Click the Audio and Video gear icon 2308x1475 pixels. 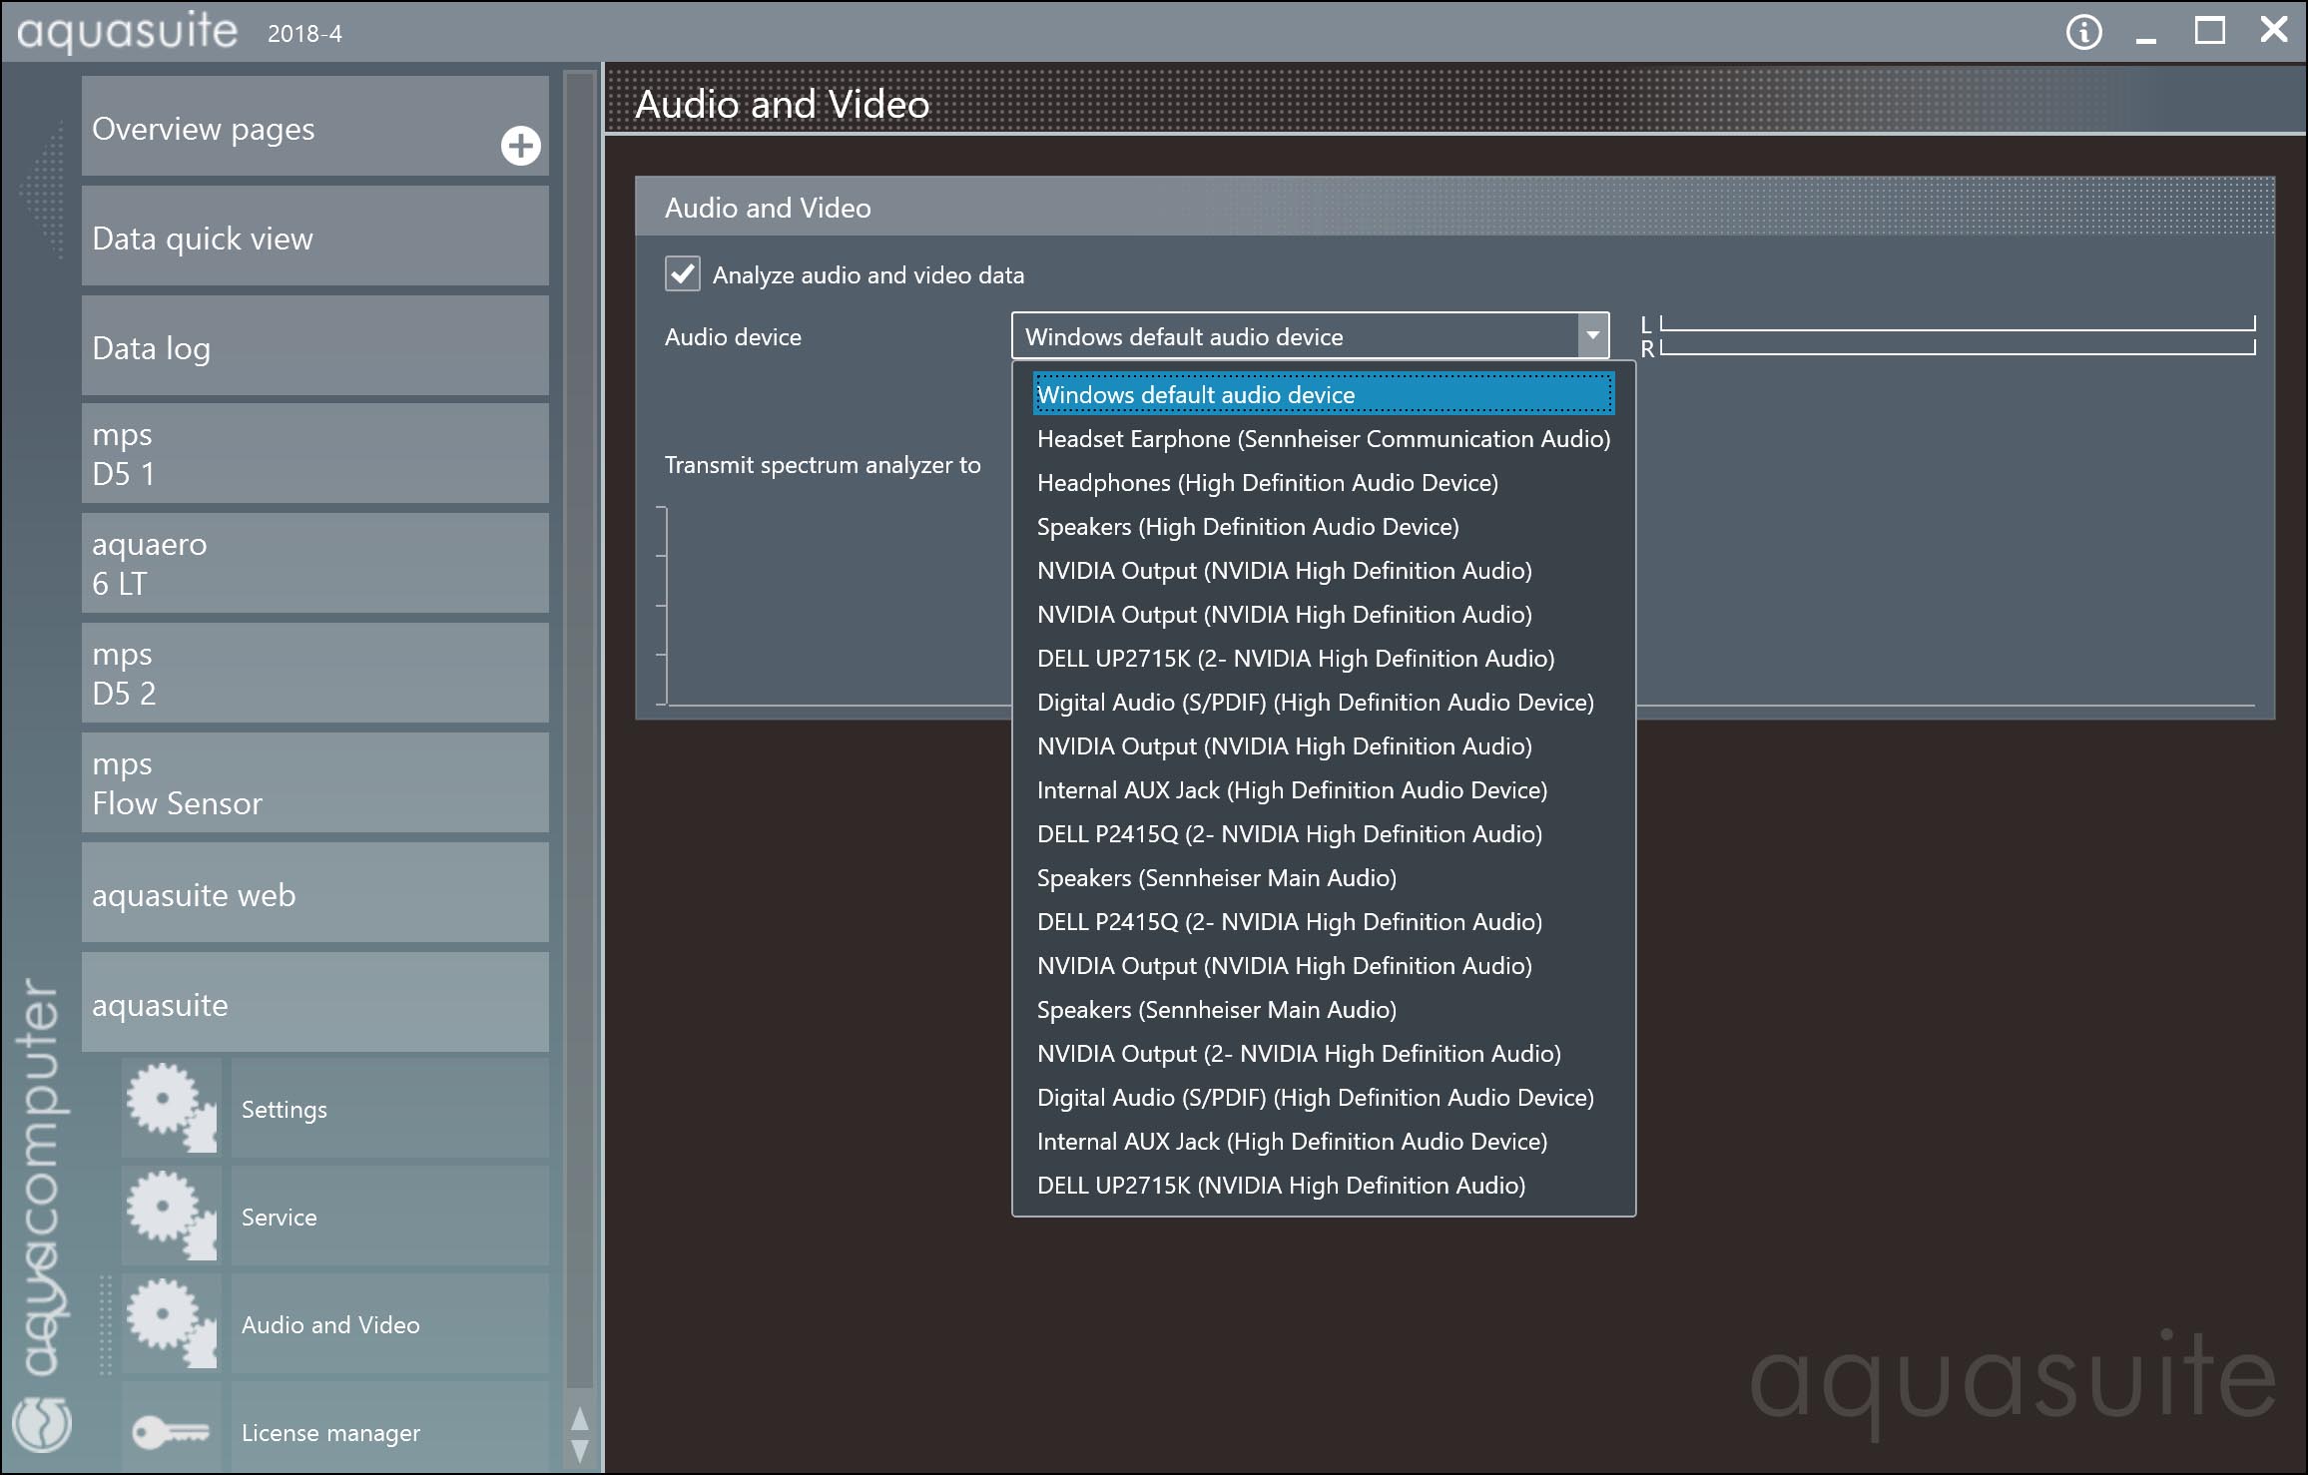point(171,1323)
